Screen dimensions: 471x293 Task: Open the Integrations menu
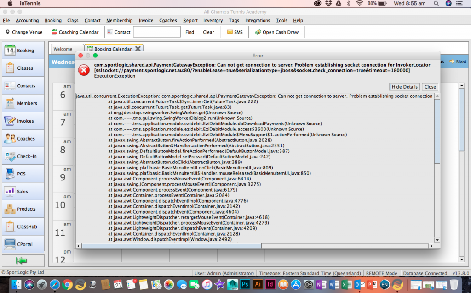click(258, 20)
